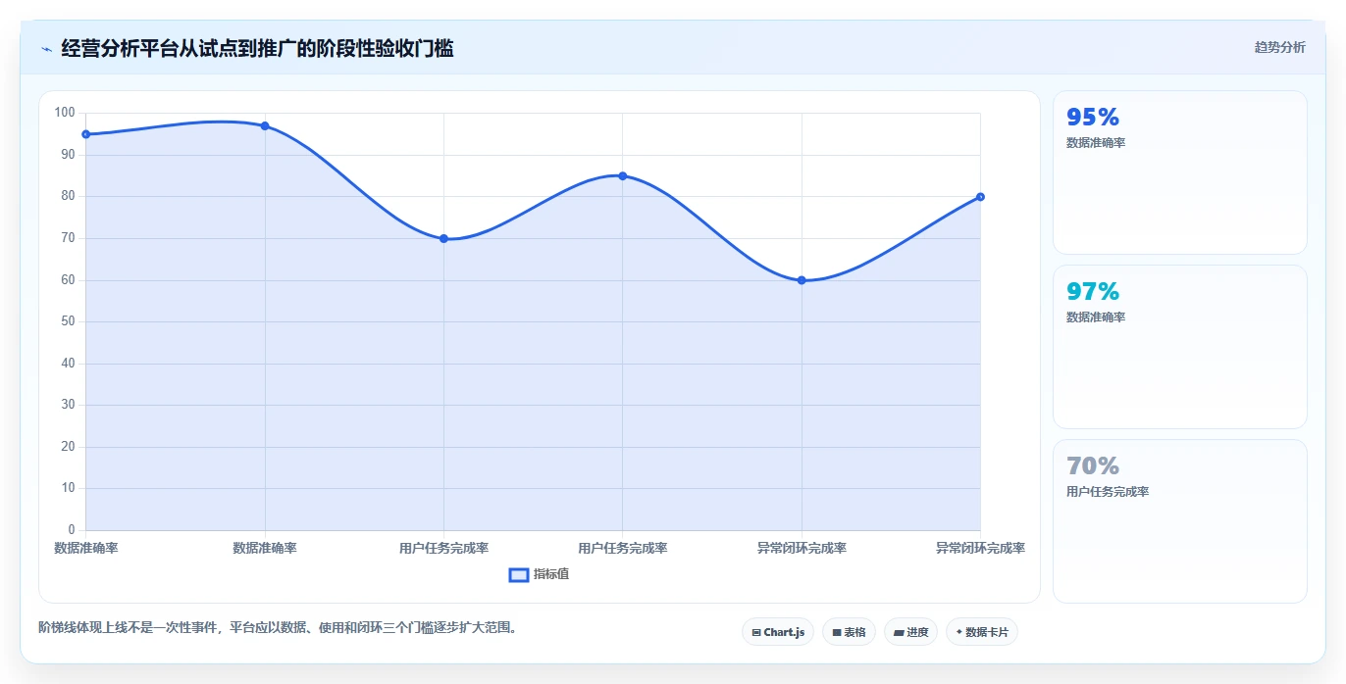1346x684 pixels.
Task: Click the 进度 tag button
Action: (x=910, y=632)
